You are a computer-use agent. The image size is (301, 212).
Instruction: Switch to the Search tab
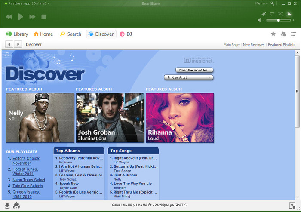[x=71, y=34]
